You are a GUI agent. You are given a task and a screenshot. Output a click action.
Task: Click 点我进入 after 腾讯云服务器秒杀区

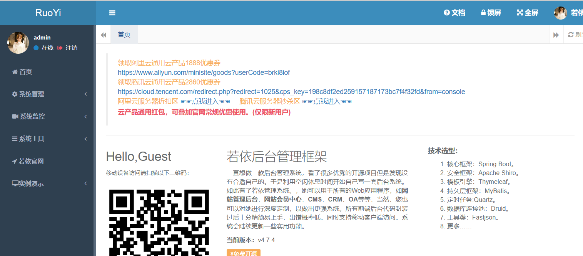327,101
